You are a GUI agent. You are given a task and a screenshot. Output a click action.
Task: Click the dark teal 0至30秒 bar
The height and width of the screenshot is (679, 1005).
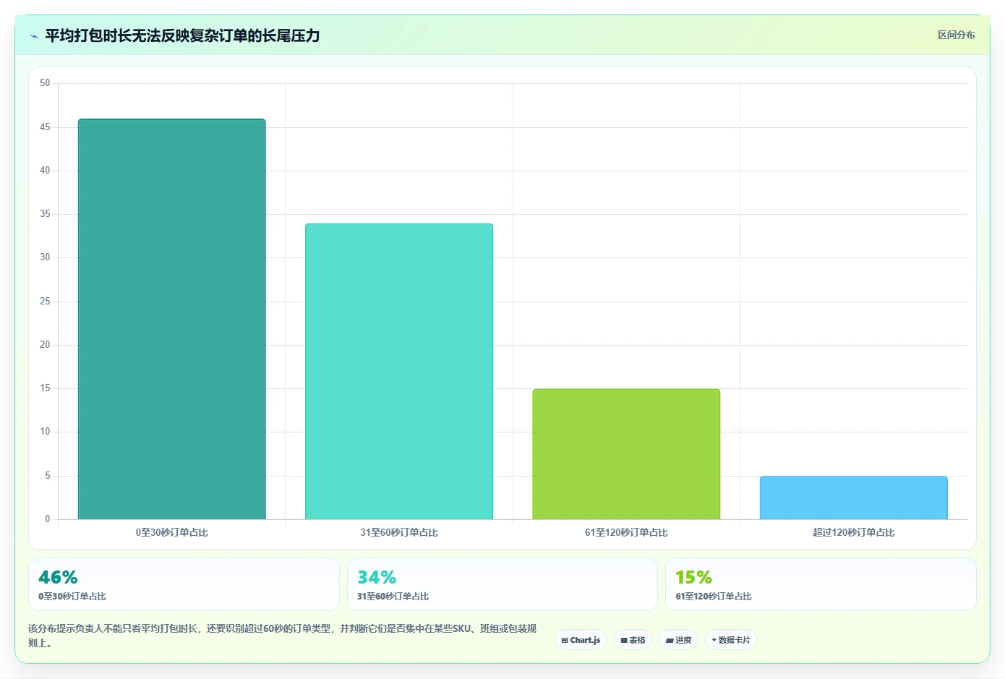click(x=172, y=319)
